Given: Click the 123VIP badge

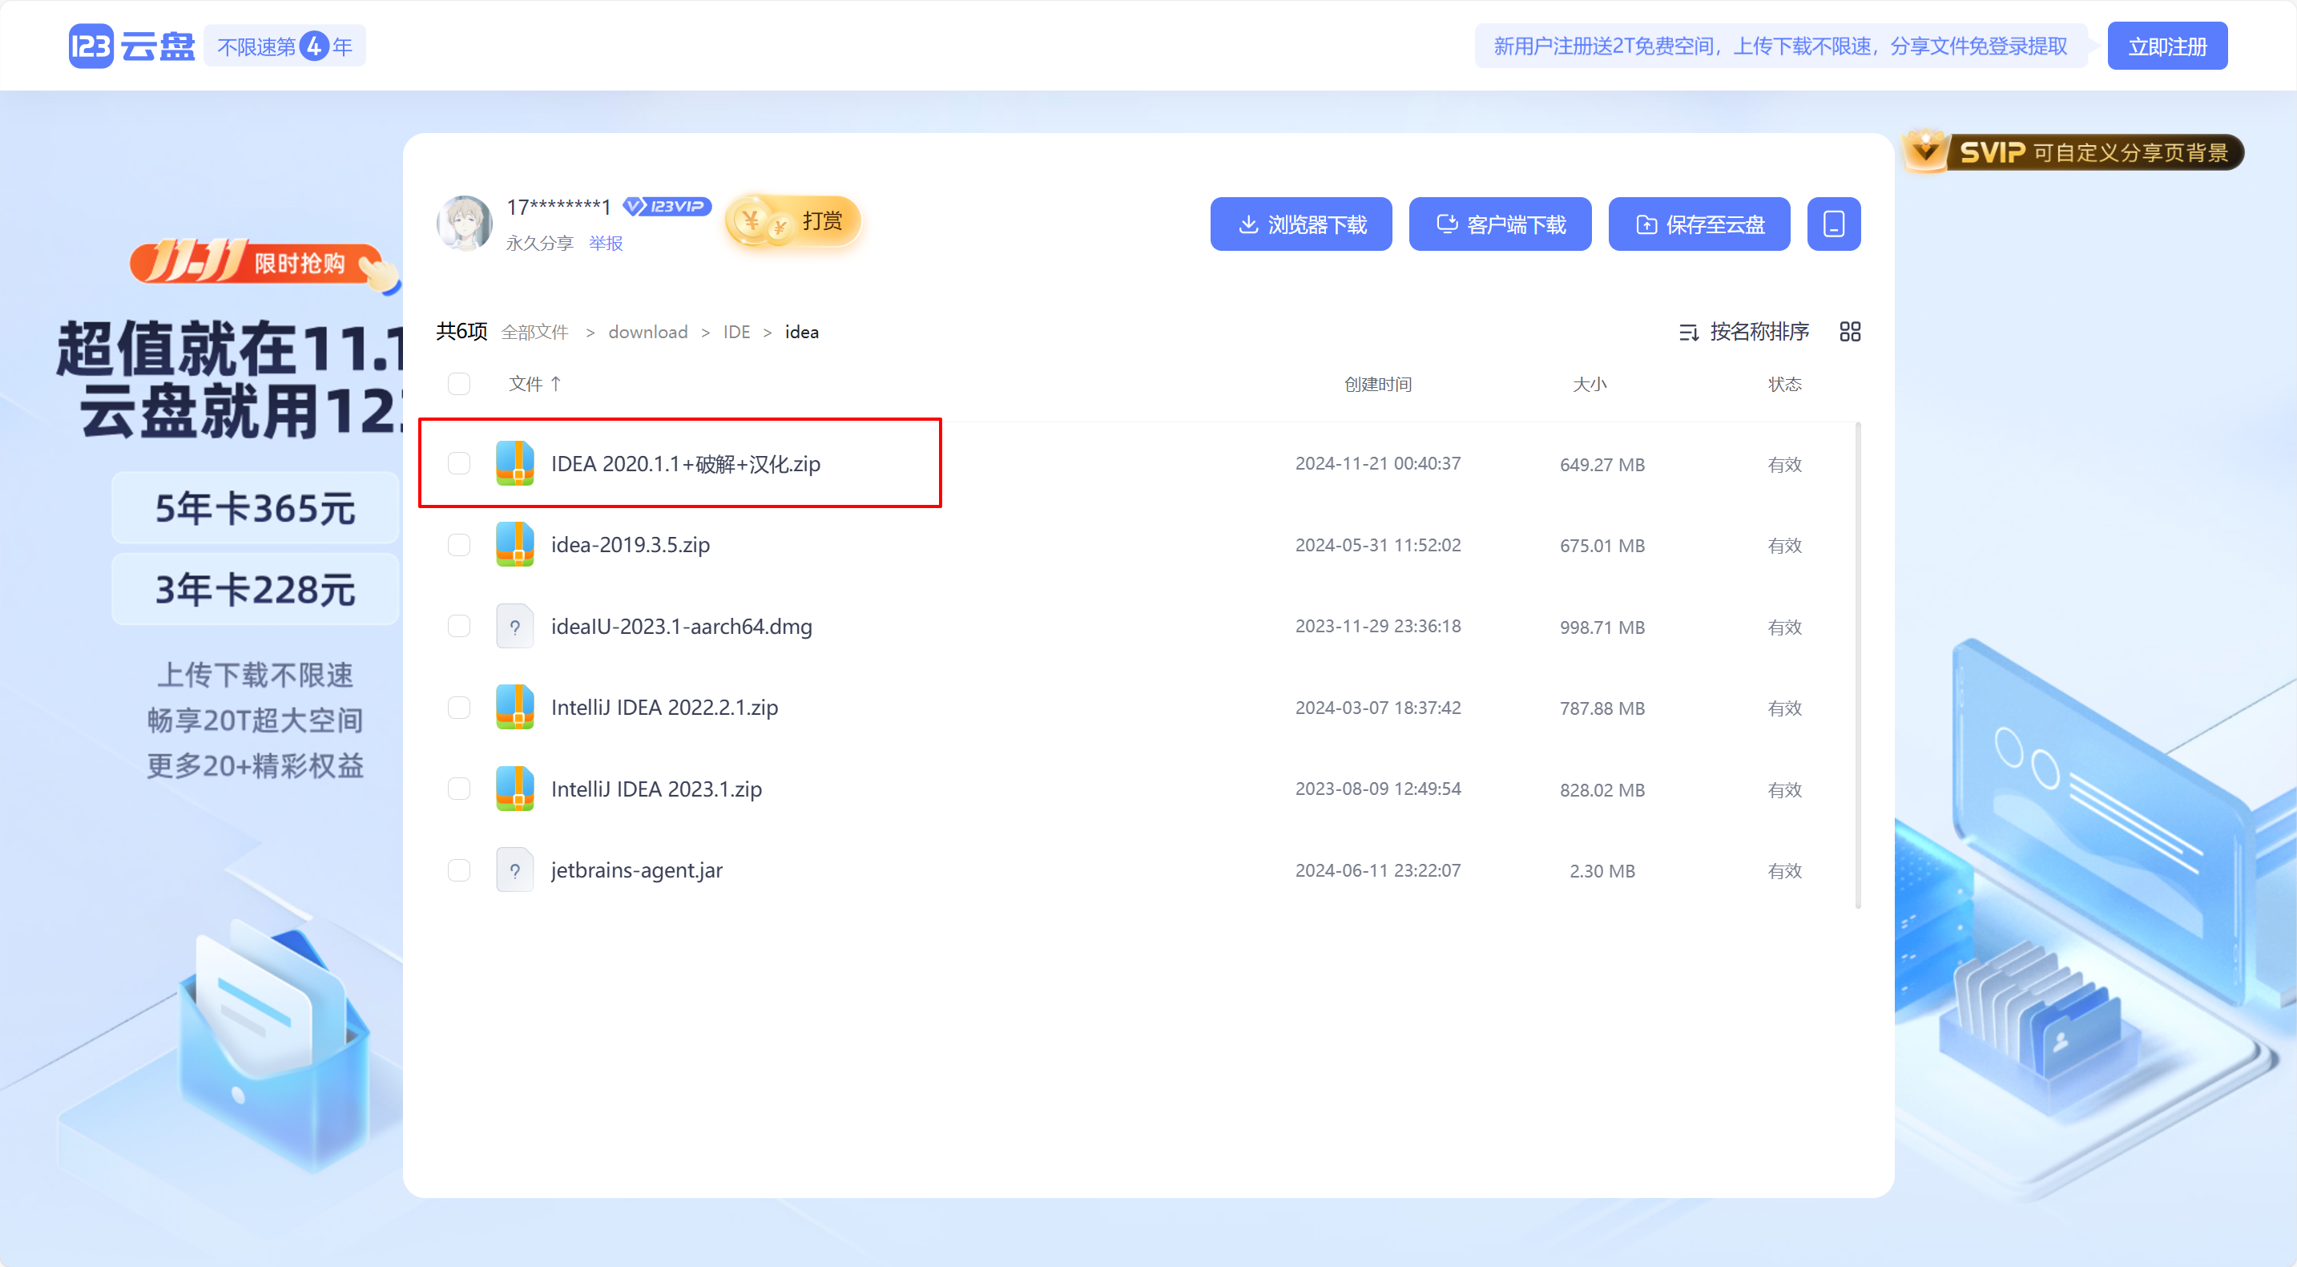Looking at the screenshot, I should pyautogui.click(x=667, y=207).
